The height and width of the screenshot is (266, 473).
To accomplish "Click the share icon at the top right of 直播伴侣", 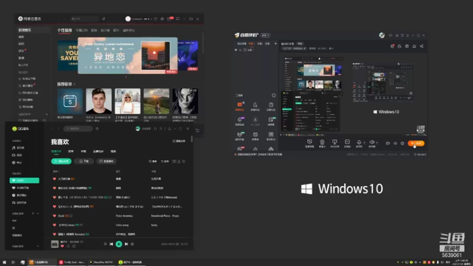I will [422, 47].
